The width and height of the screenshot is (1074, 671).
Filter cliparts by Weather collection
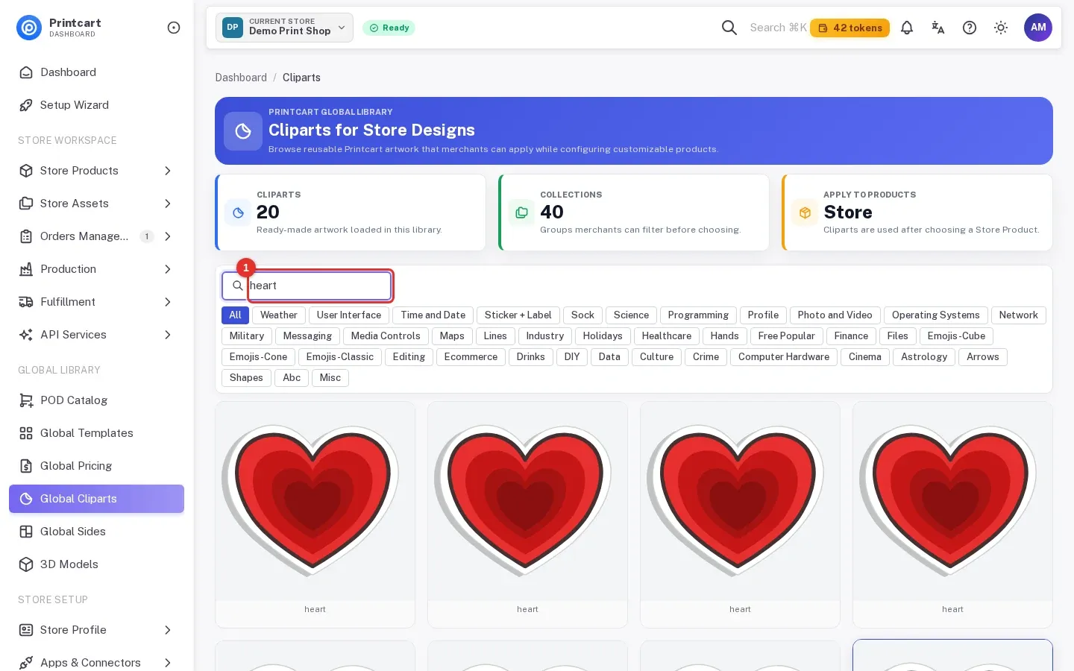[279, 315]
